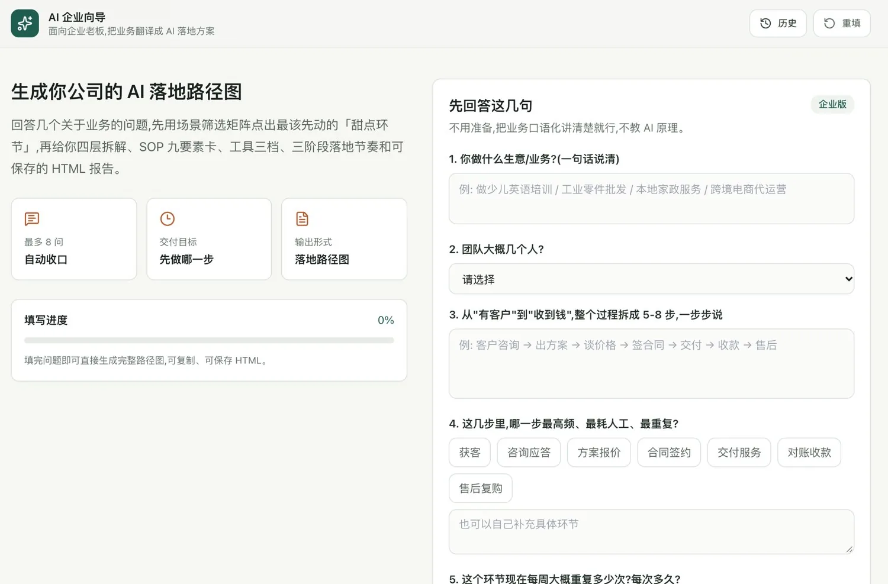Click the 先回答这几句 heading
Viewport: 888px width, 584px height.
[491, 106]
